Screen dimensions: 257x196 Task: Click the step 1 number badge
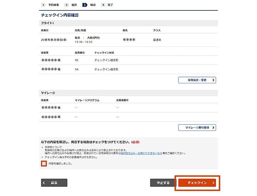43,5
